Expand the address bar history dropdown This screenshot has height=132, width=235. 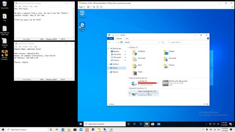coord(159,43)
